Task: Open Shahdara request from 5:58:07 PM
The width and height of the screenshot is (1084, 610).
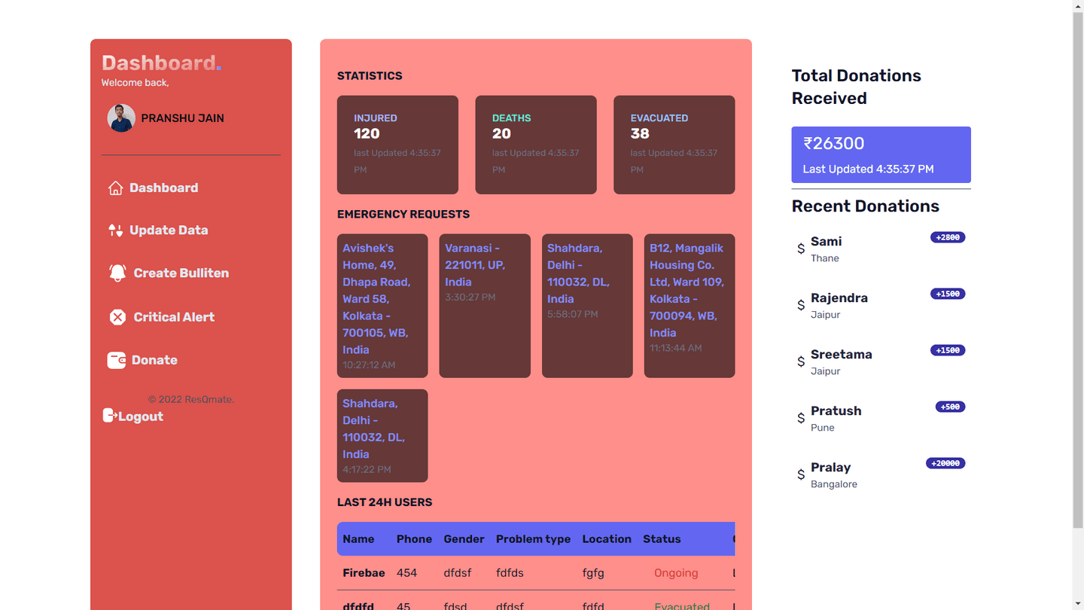Action: [x=587, y=306]
